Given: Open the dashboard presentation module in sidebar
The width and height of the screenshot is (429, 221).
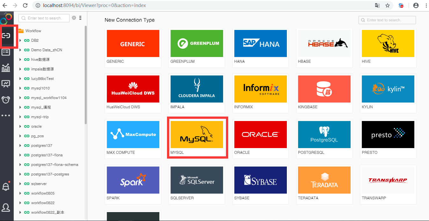Looking at the screenshot, I should 6,84.
